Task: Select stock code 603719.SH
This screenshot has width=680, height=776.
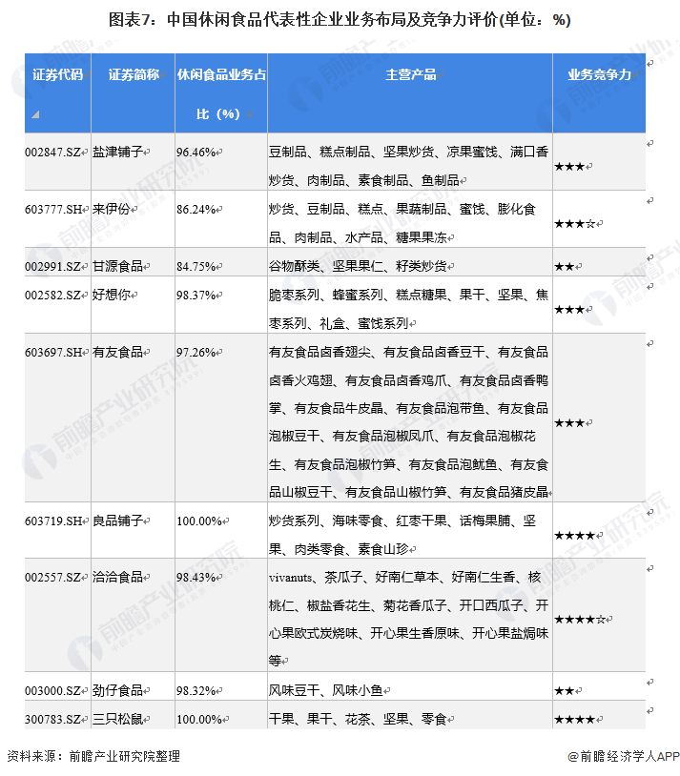Action: (53, 521)
